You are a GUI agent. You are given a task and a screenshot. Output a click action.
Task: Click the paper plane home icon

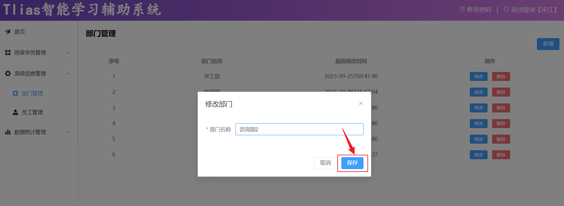click(8, 32)
